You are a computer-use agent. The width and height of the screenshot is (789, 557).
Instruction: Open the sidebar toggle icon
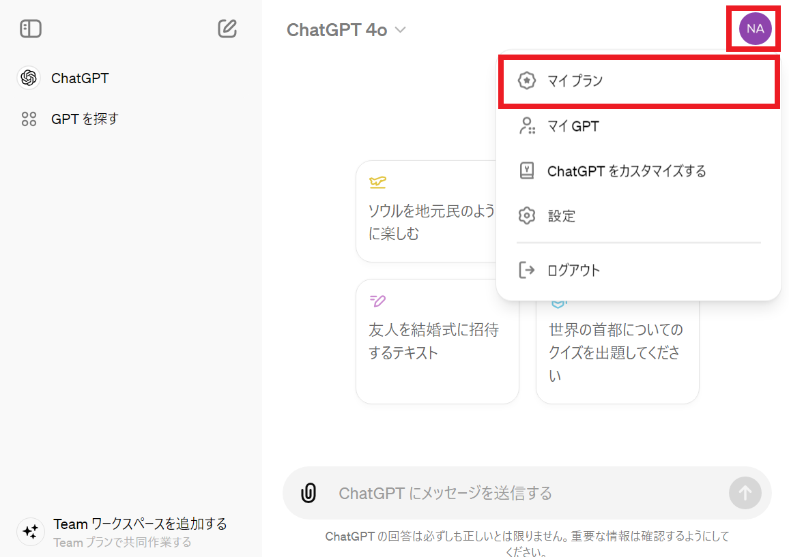29,29
